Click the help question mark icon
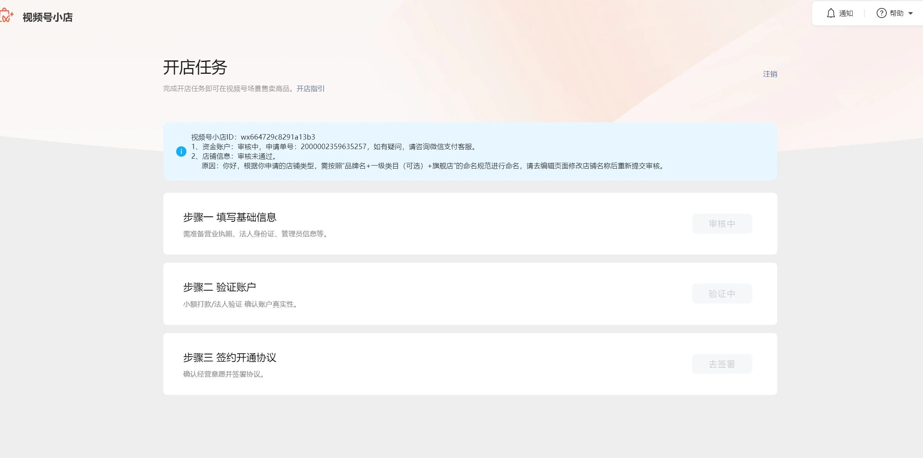This screenshot has height=458, width=923. [881, 13]
